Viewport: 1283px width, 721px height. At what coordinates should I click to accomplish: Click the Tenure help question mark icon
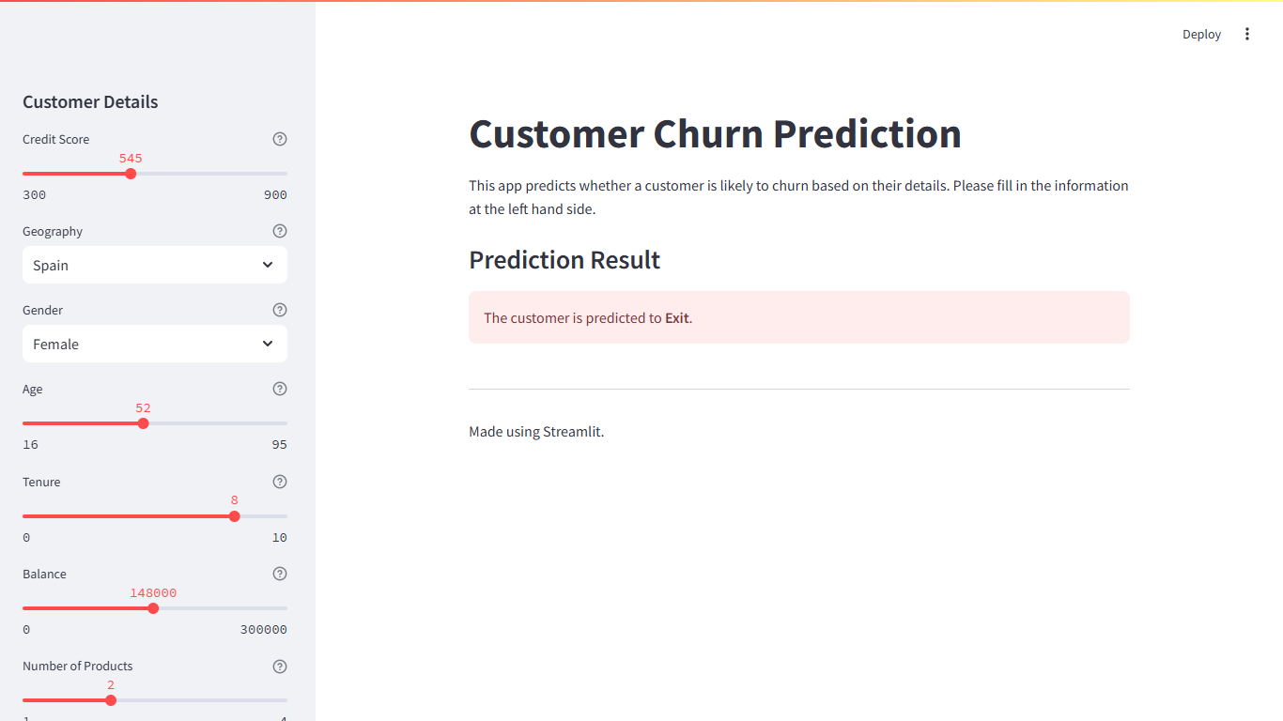(x=280, y=481)
